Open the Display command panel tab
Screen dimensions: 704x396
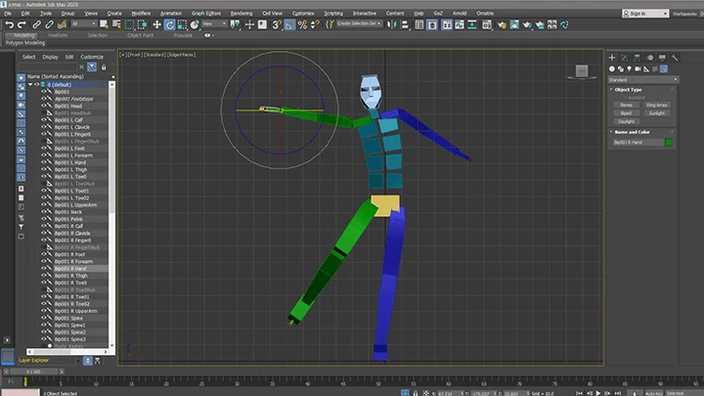tap(662, 58)
